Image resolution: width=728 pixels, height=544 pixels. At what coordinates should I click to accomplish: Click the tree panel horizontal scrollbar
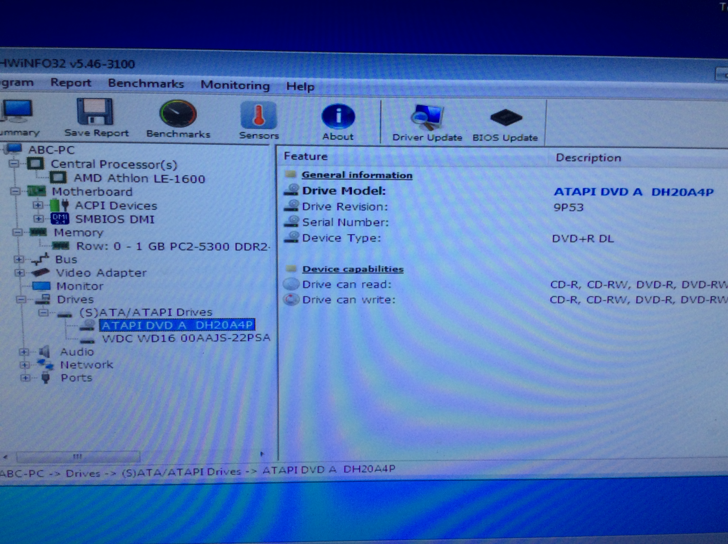(x=78, y=456)
